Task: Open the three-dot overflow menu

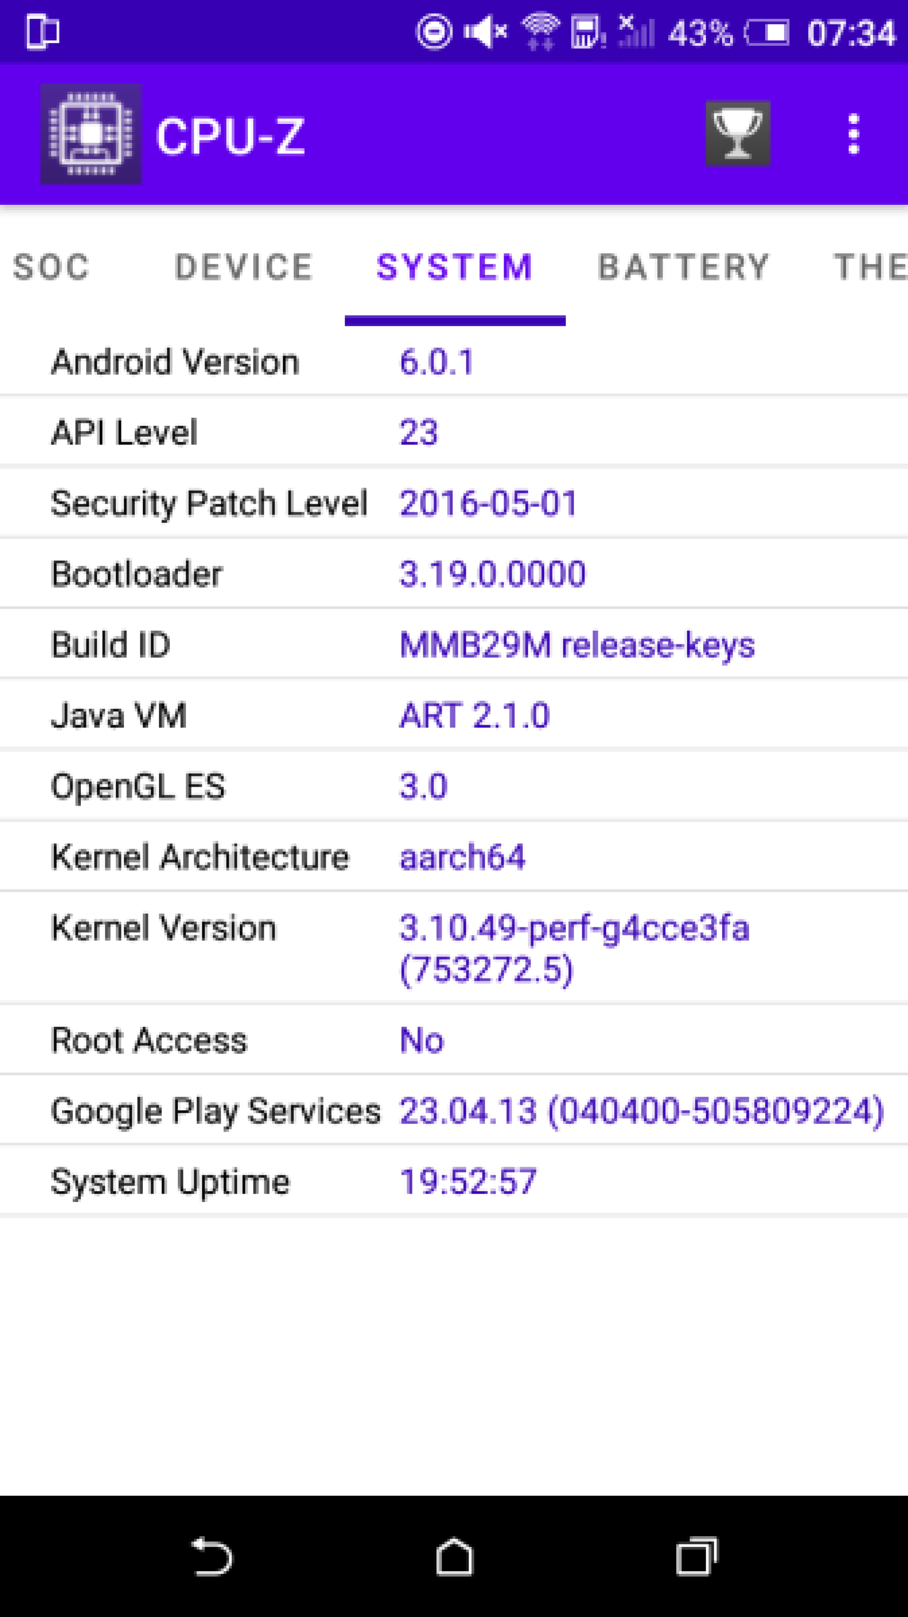Action: pos(853,134)
